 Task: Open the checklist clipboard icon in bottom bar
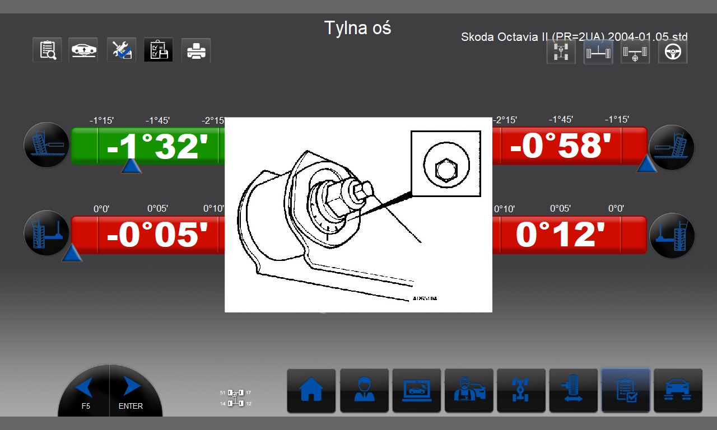[626, 390]
